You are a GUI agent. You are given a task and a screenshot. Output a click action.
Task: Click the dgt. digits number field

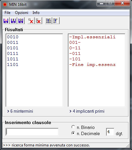pyautogui.click(x=110, y=132)
